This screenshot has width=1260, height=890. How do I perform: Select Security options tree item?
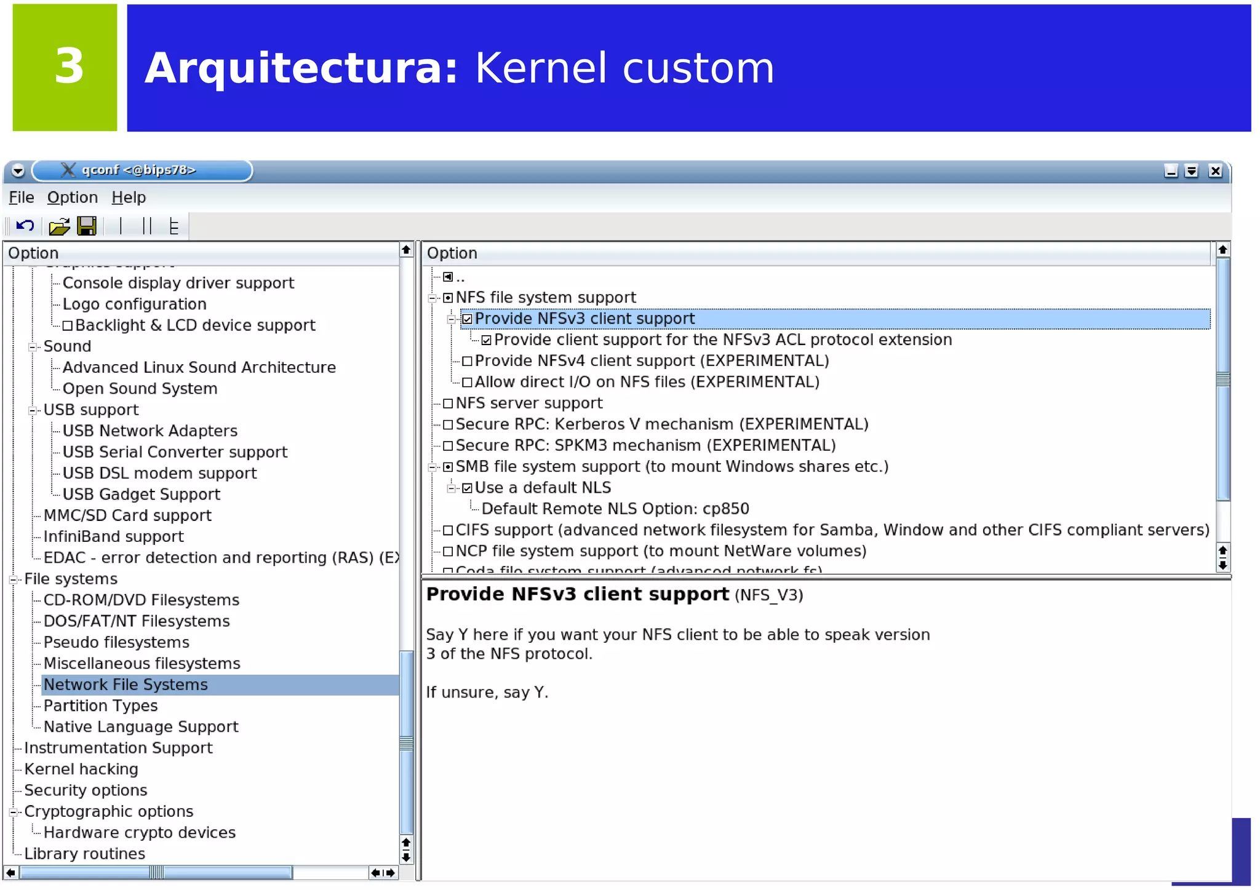[x=86, y=790]
